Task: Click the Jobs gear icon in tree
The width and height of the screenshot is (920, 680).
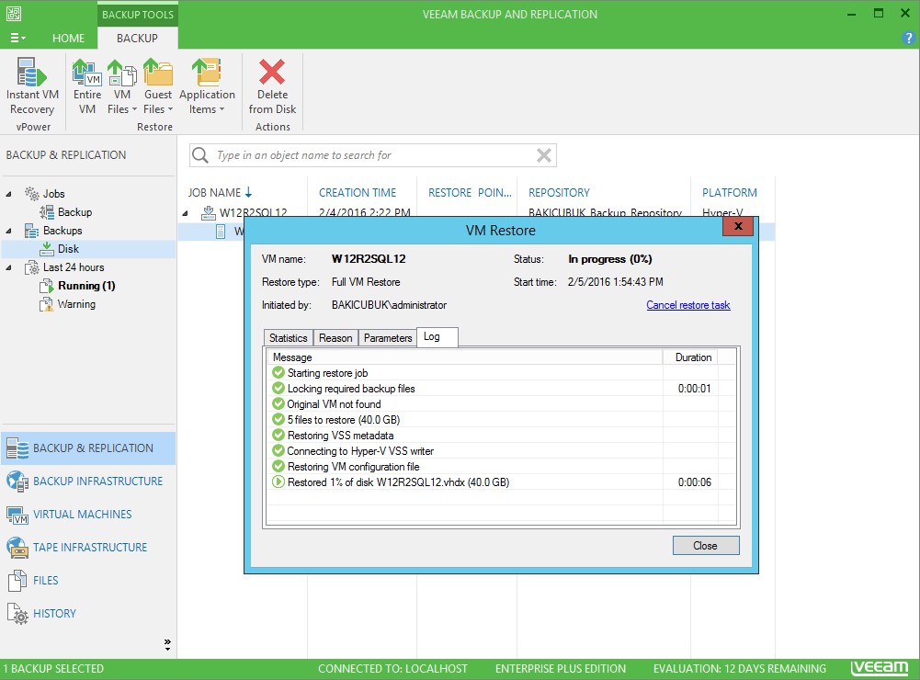Action: [32, 194]
